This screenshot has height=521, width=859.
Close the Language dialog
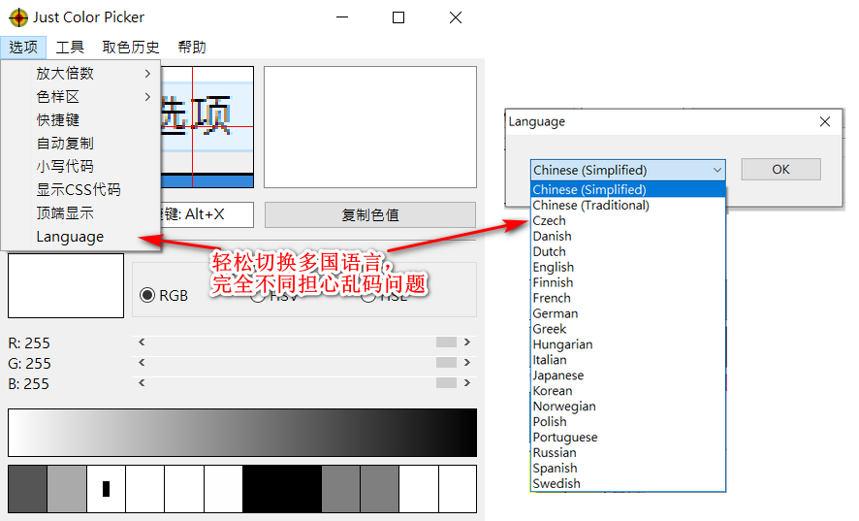[x=825, y=121]
